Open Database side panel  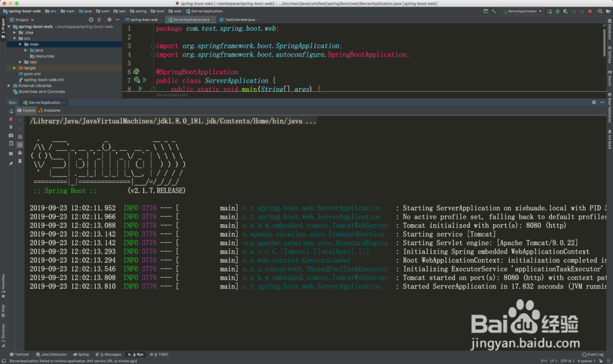(x=609, y=29)
